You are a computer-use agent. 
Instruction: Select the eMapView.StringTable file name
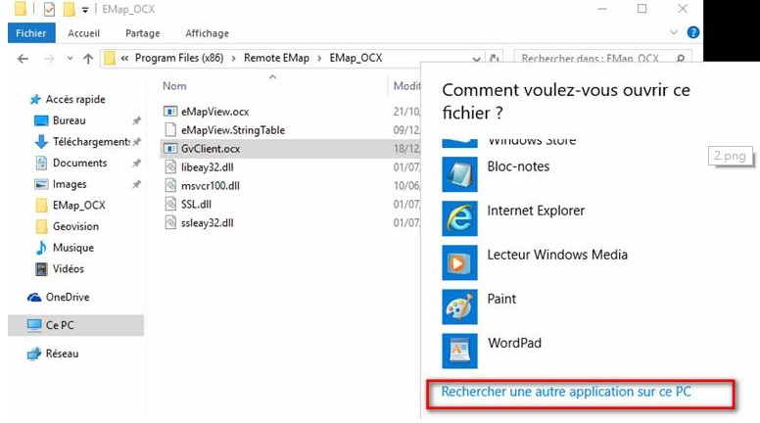coord(233,130)
